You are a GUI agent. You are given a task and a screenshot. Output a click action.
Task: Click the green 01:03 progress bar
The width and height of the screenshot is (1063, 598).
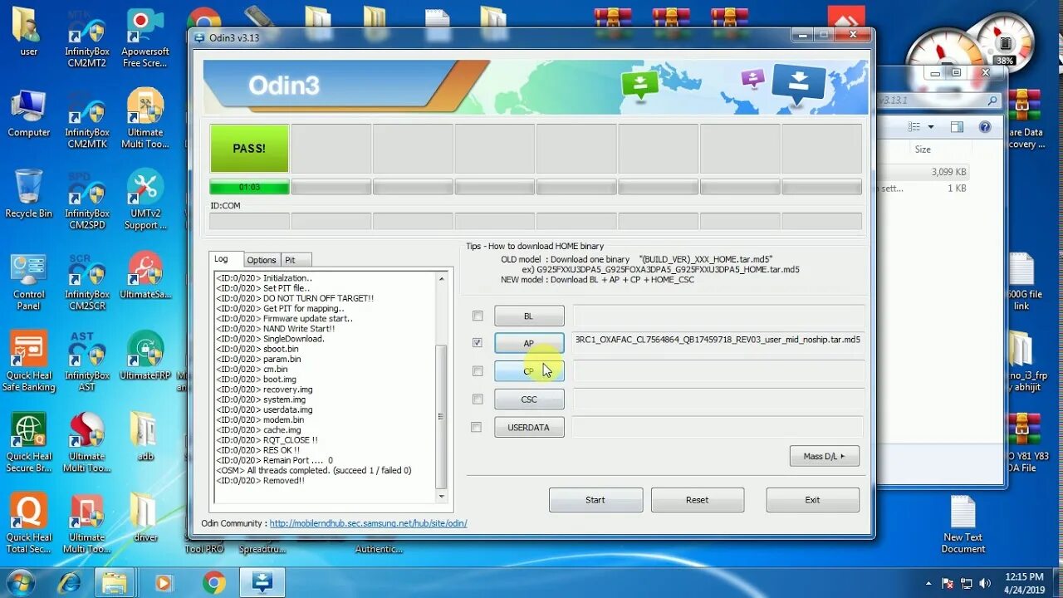(x=249, y=187)
